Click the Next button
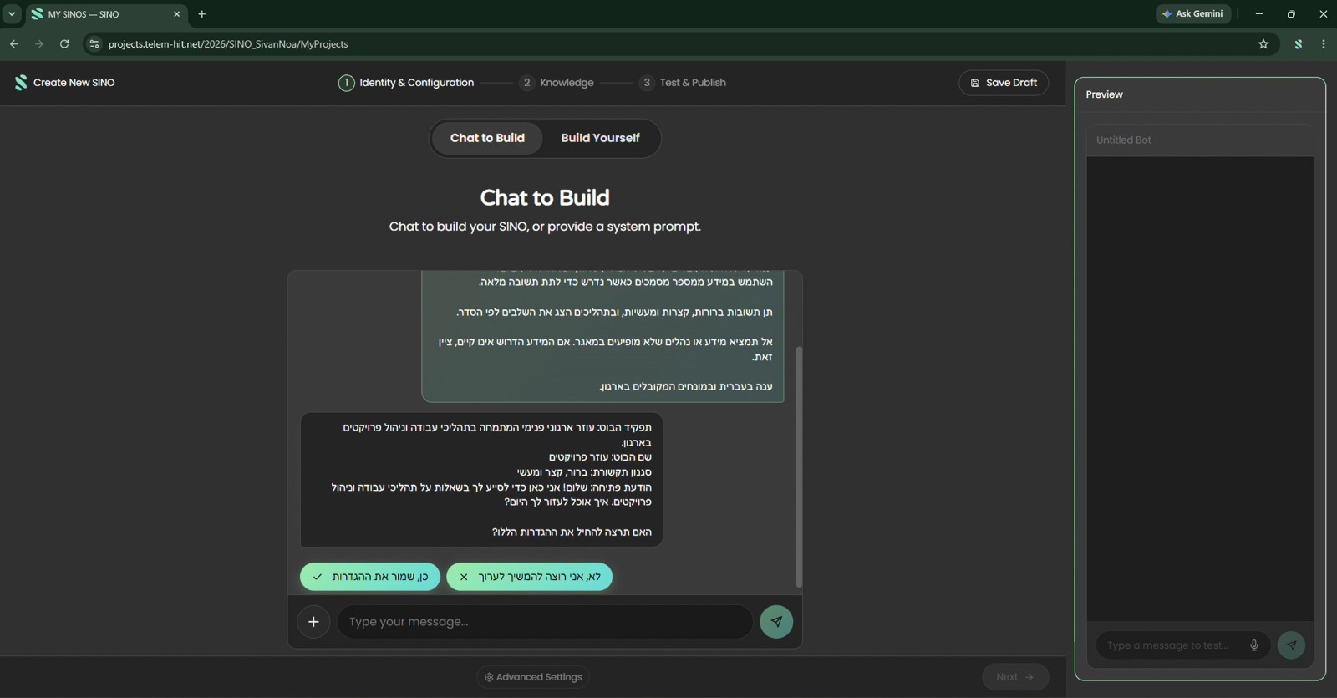This screenshot has height=698, width=1337. [1015, 677]
